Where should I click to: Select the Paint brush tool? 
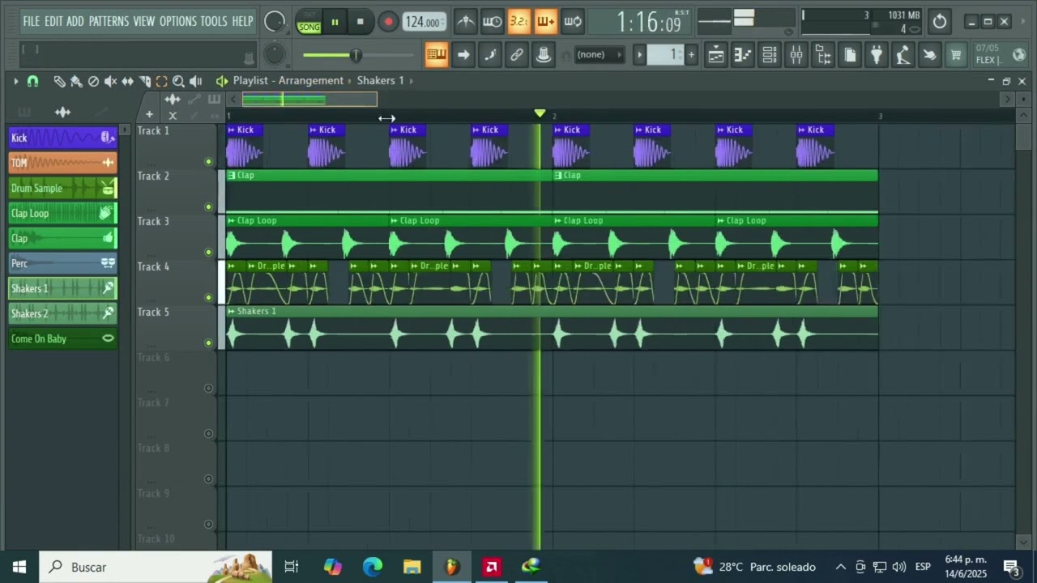pyautogui.click(x=76, y=81)
